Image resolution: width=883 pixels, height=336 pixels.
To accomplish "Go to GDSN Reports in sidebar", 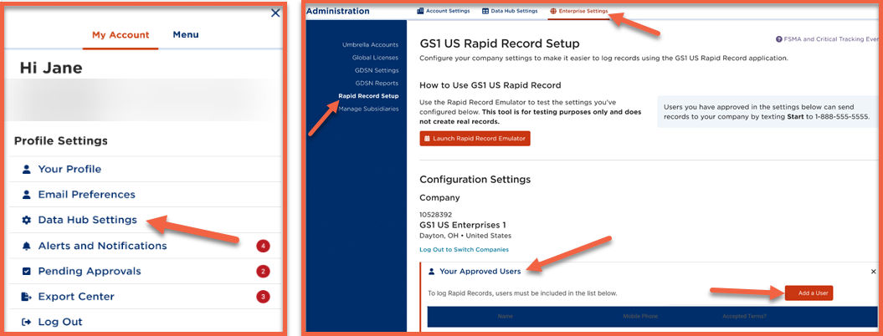I will 377,83.
